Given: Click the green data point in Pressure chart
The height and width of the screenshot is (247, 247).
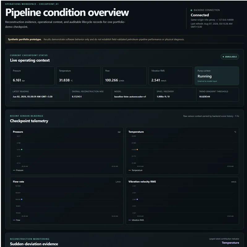Looking at the screenshot, I should coord(22,150).
